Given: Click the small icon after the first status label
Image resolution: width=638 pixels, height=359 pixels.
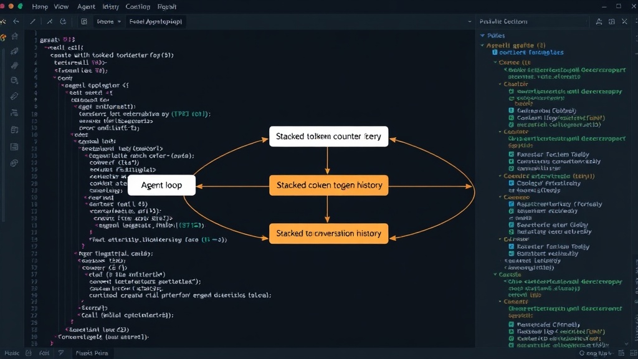Looking at the screenshot, I should click(29, 353).
